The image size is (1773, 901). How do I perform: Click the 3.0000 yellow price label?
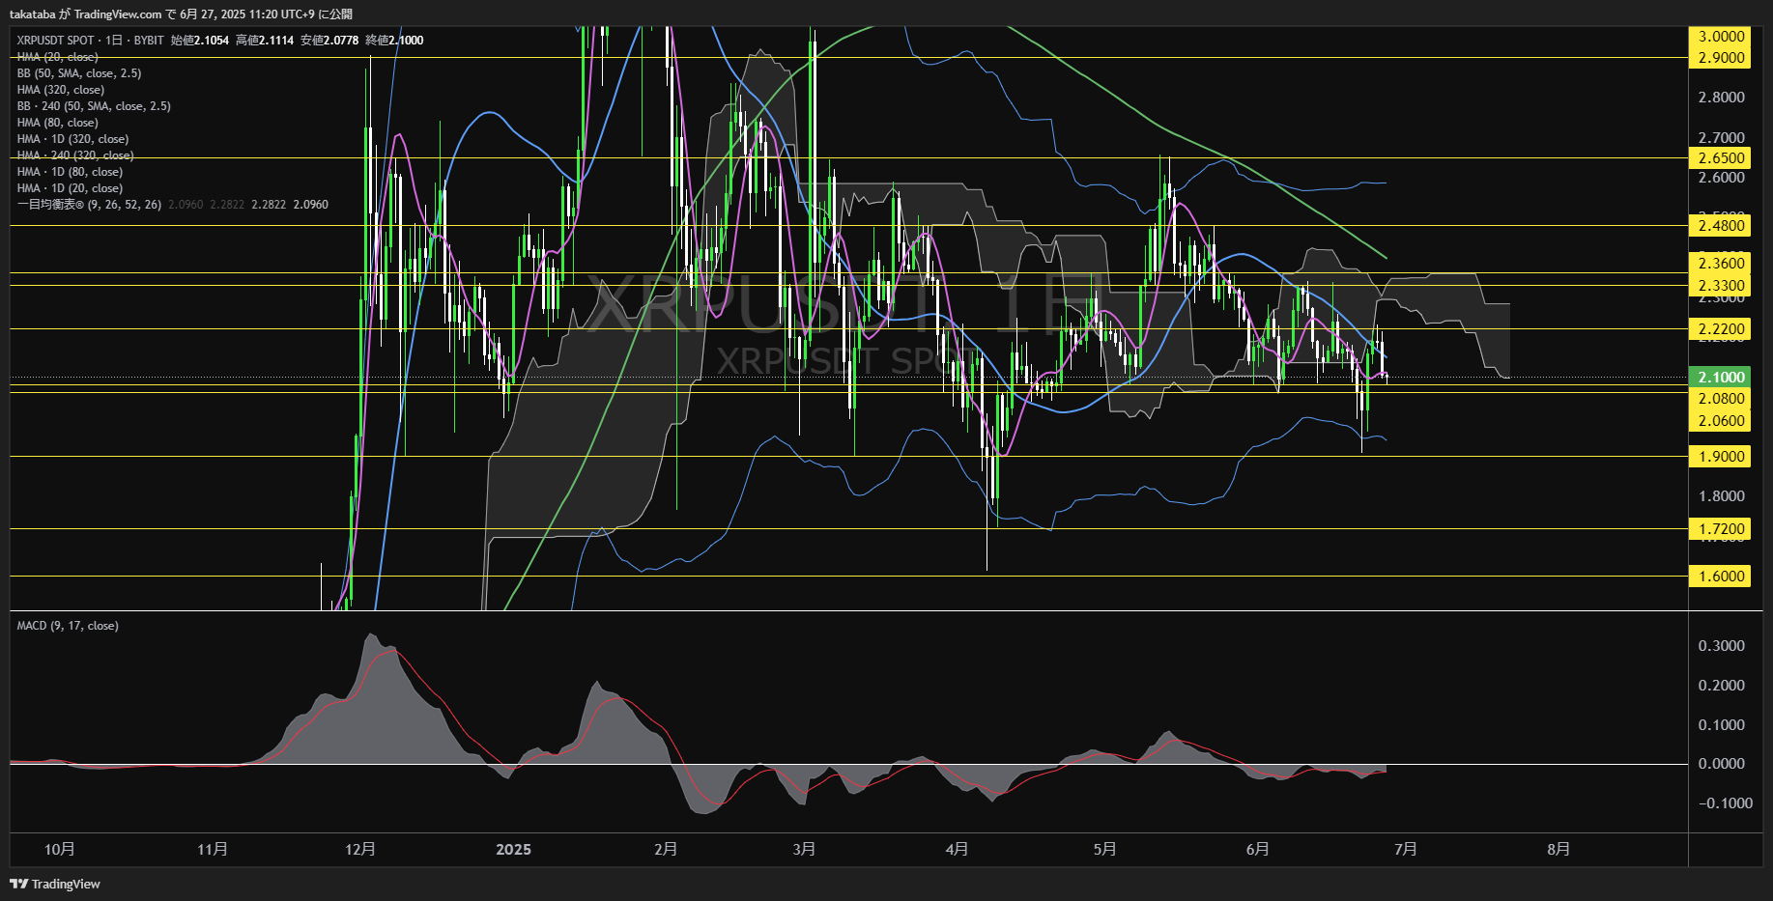pyautogui.click(x=1720, y=37)
